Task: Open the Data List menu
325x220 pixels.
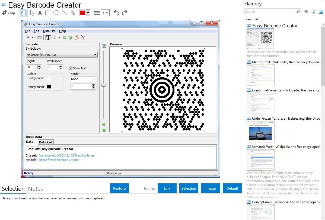Action: click(x=49, y=31)
